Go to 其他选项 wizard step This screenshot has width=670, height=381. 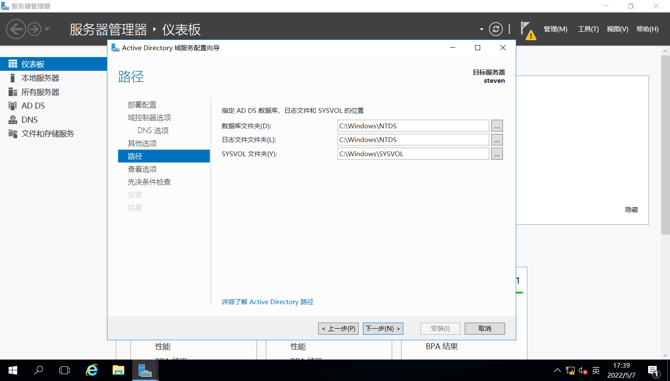pyautogui.click(x=142, y=143)
